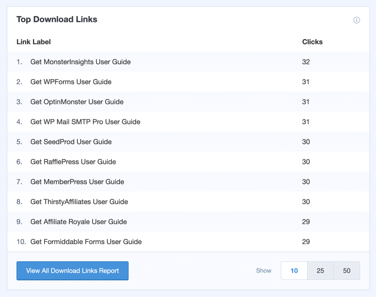The width and height of the screenshot is (376, 297).
Task: Select Get SeedProd User Guide entry
Action: (x=71, y=142)
